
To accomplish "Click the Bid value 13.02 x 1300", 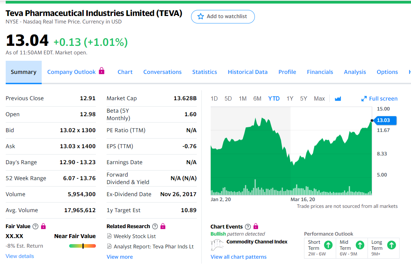I will 78,130.
